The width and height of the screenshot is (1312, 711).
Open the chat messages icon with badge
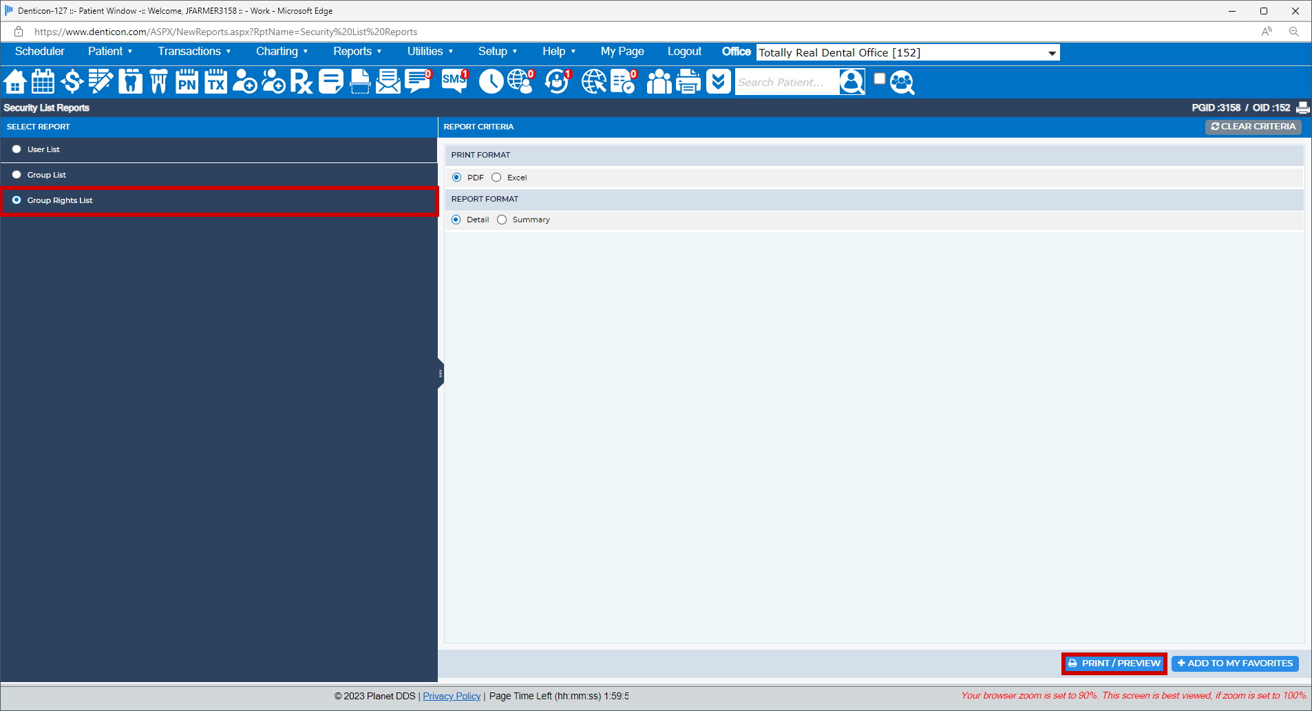point(418,81)
